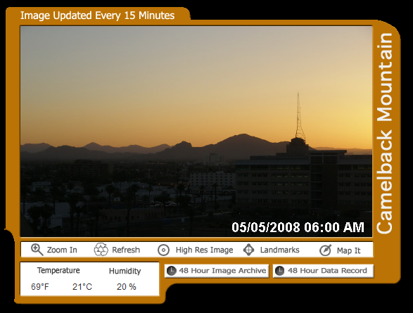
Task: Follow the Map It text link
Action: pos(348,250)
